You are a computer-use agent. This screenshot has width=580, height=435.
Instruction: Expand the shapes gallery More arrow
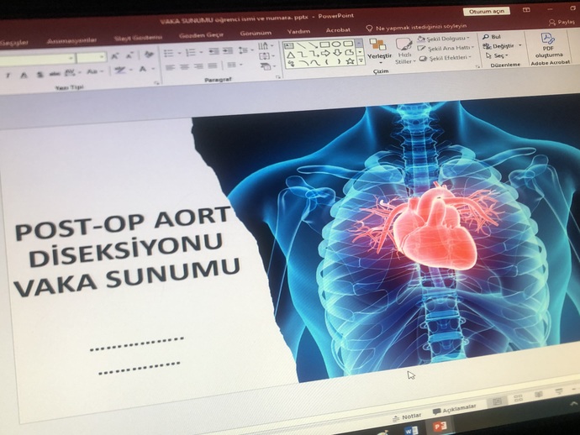[x=361, y=60]
